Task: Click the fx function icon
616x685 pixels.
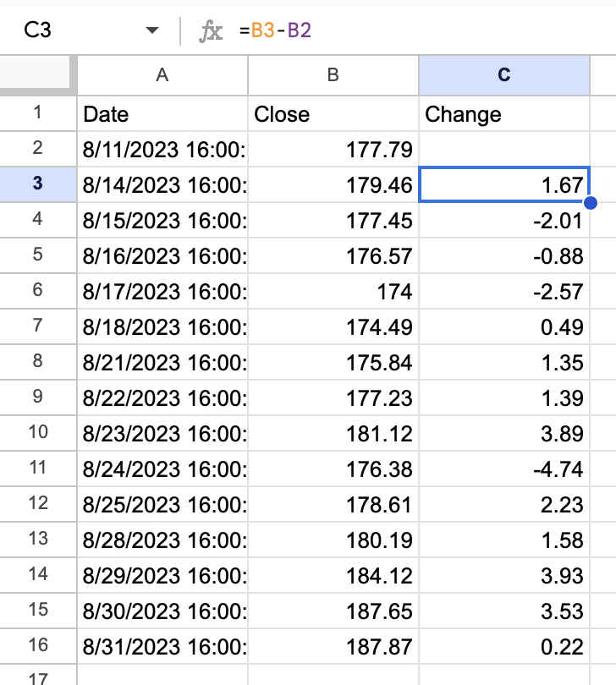Action: pos(211,31)
